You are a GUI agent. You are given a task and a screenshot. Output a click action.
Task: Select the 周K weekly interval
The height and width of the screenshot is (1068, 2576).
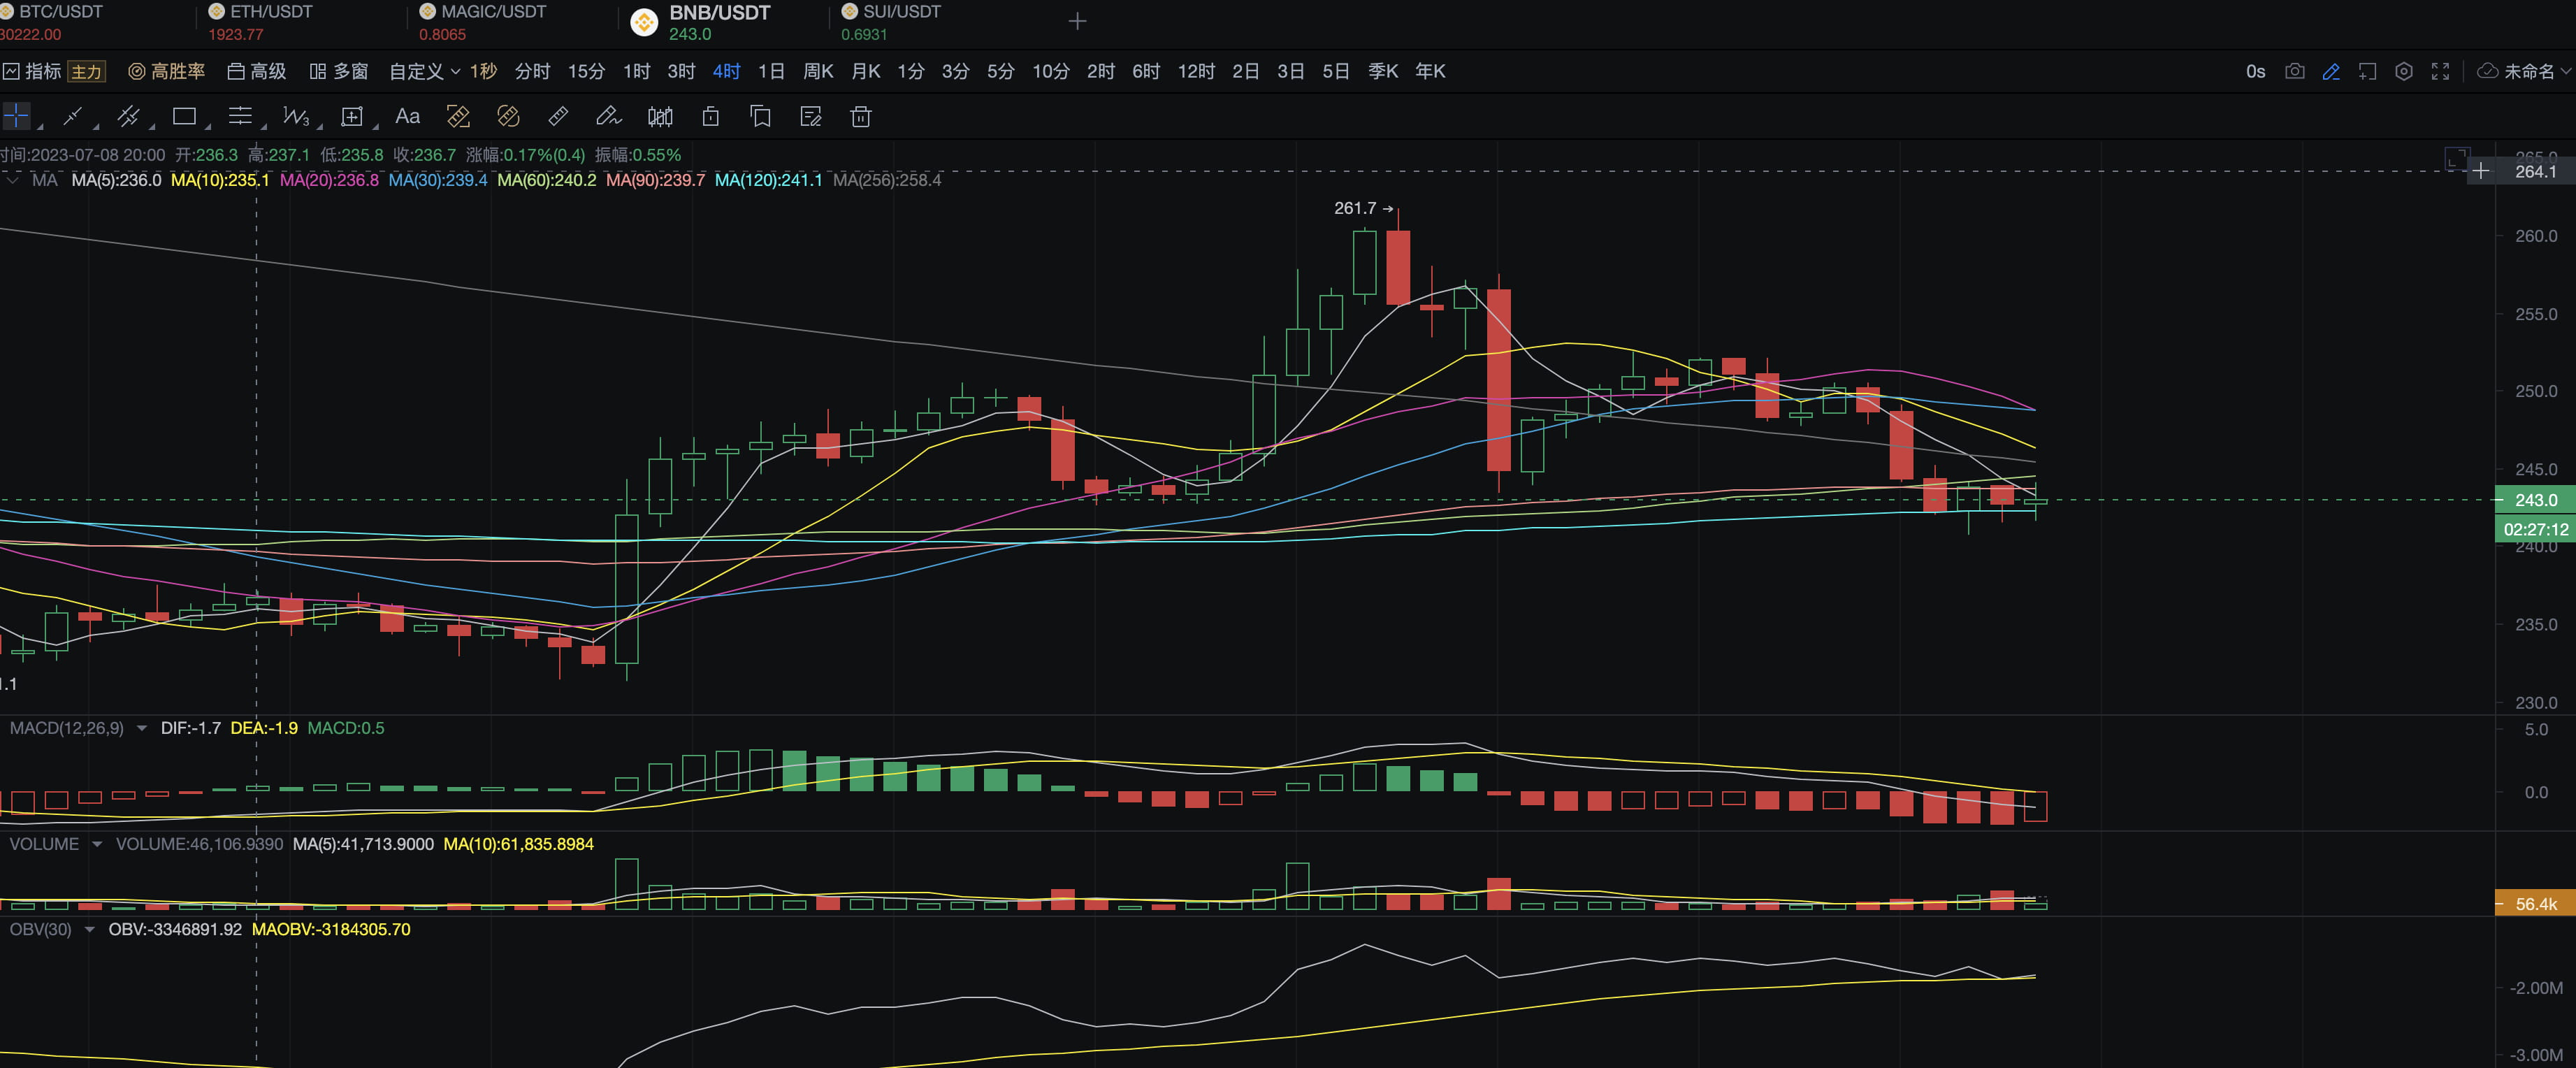(x=818, y=71)
